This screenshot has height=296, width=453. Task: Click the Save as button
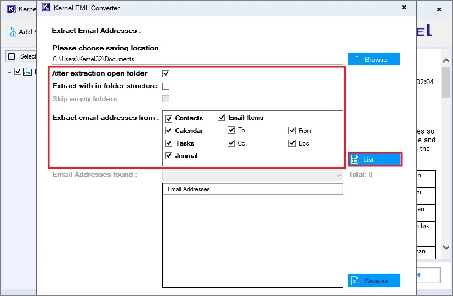click(x=374, y=281)
